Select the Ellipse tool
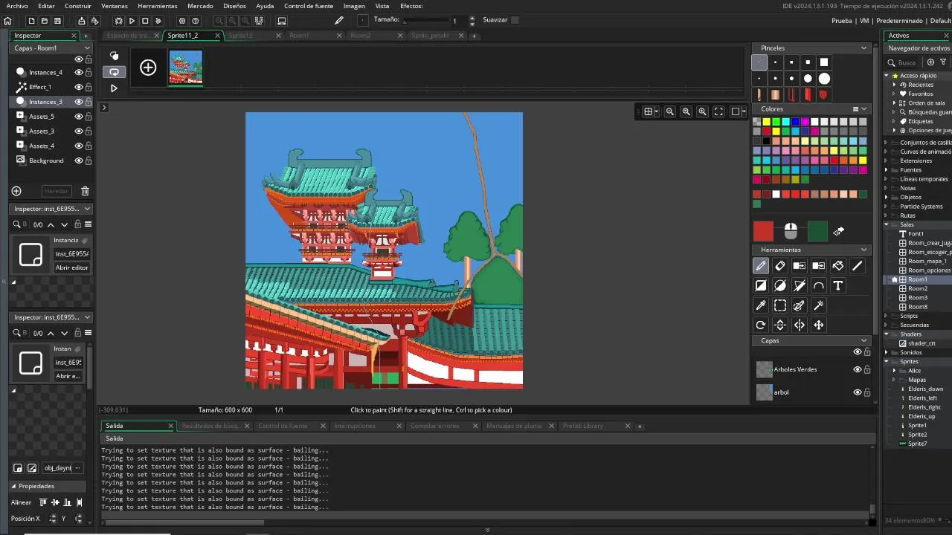The width and height of the screenshot is (952, 535). tap(780, 285)
